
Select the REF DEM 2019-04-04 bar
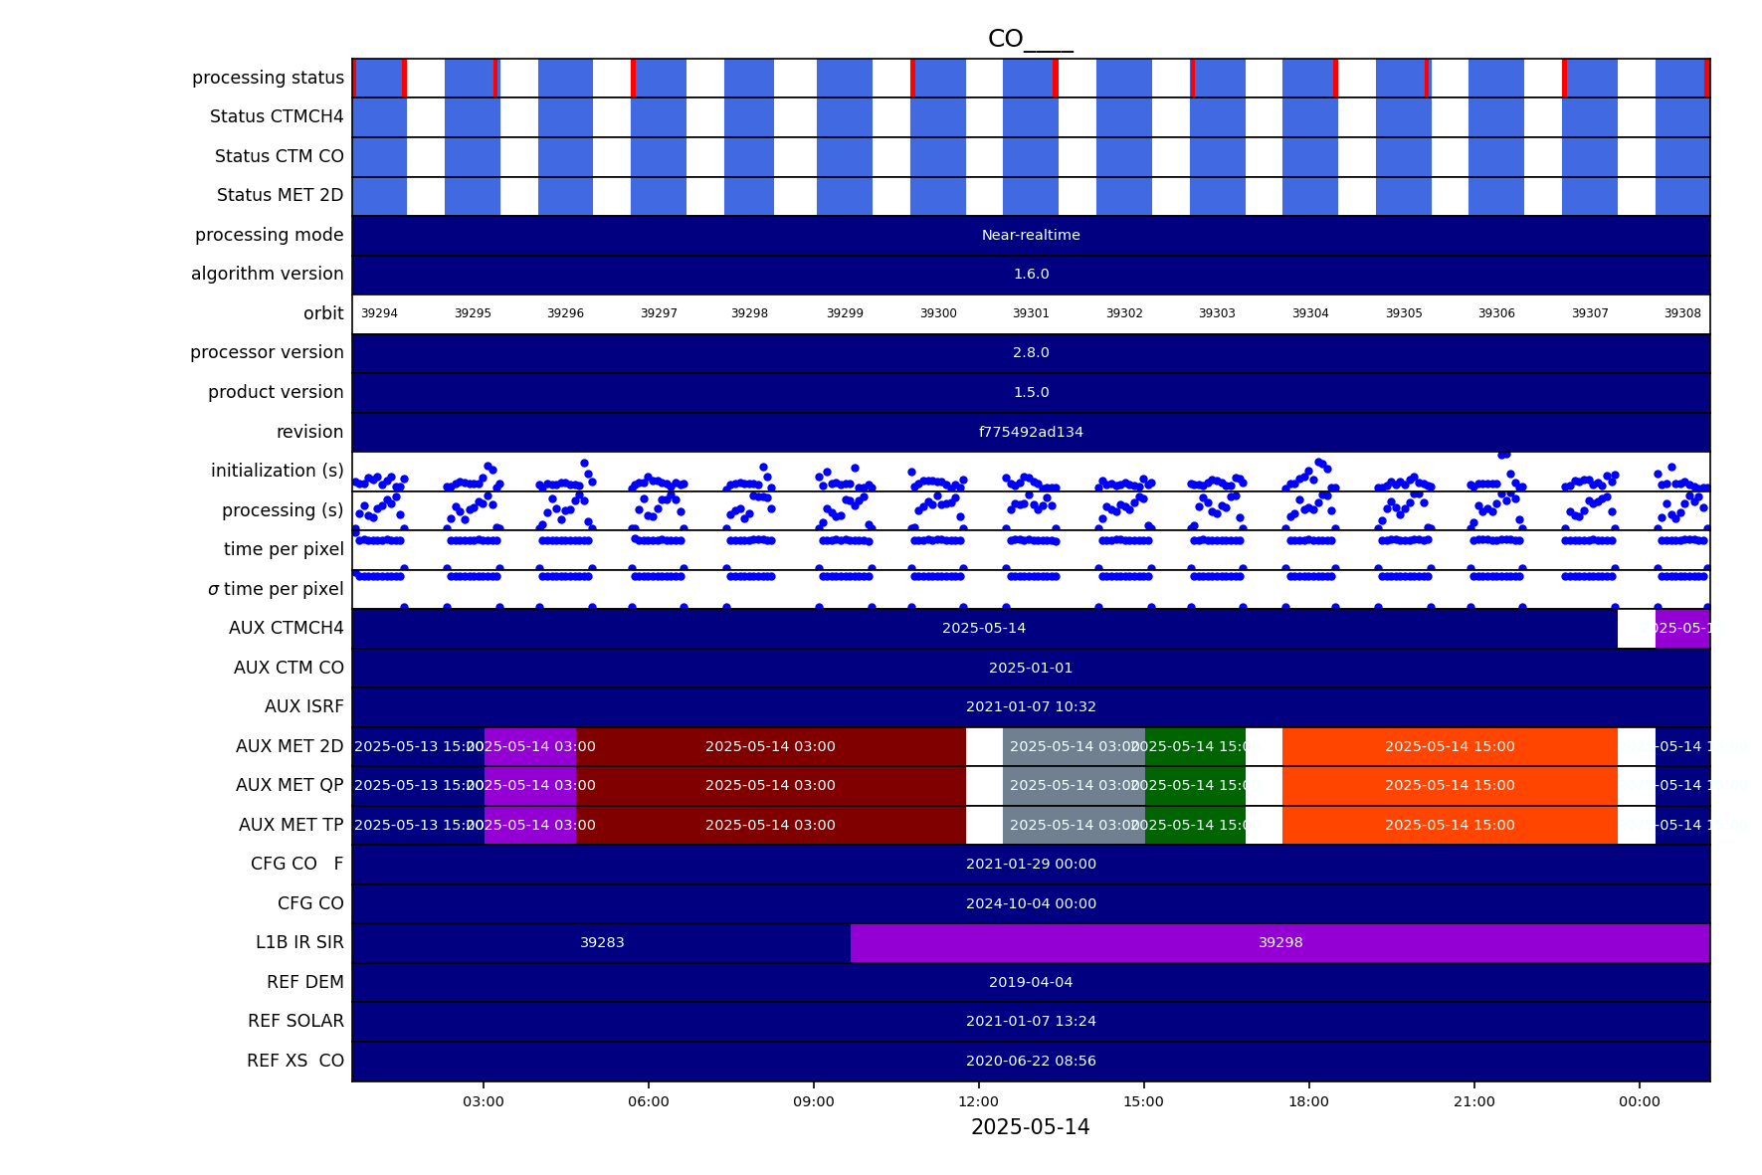click(1031, 983)
